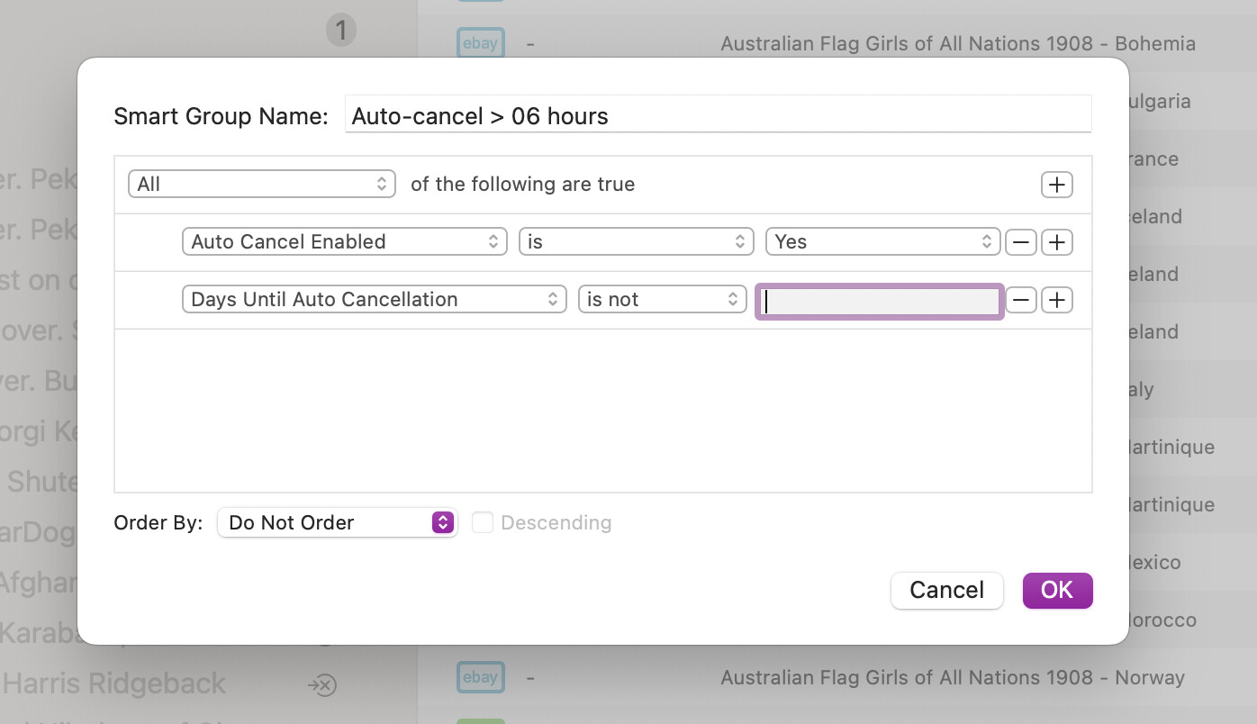Open the Auto Cancel Enabled criterion dropdown
The width and height of the screenshot is (1257, 724).
344,242
